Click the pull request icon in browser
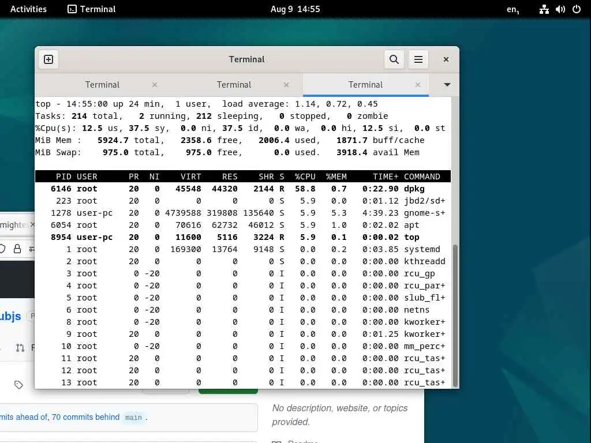This screenshot has height=443, width=591. pos(20,348)
